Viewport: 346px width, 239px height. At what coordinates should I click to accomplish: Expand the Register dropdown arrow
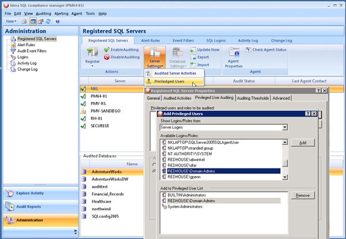point(93,66)
